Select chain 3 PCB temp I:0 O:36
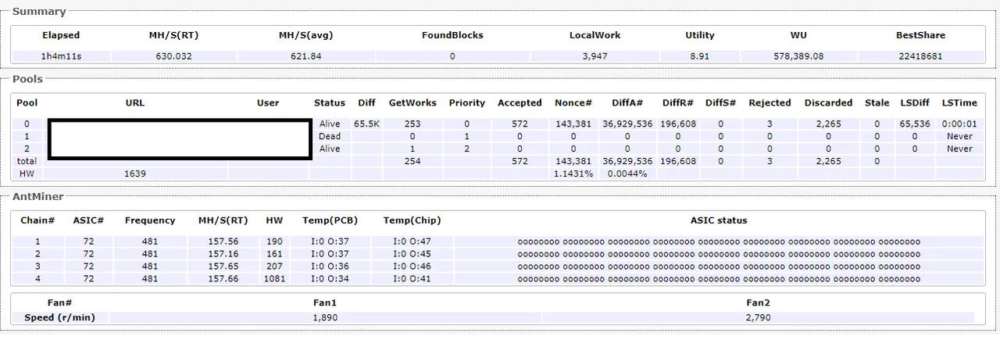 click(x=330, y=267)
